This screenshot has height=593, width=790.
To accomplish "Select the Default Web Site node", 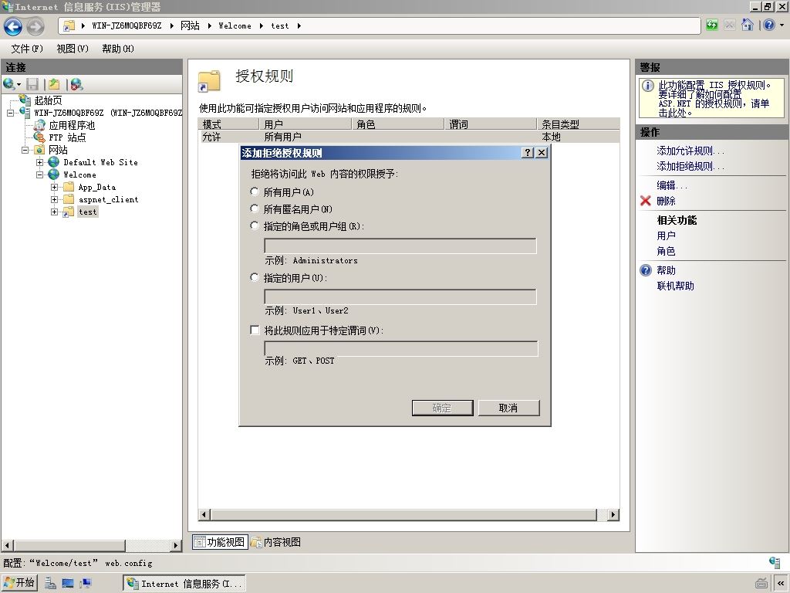I will coord(100,162).
